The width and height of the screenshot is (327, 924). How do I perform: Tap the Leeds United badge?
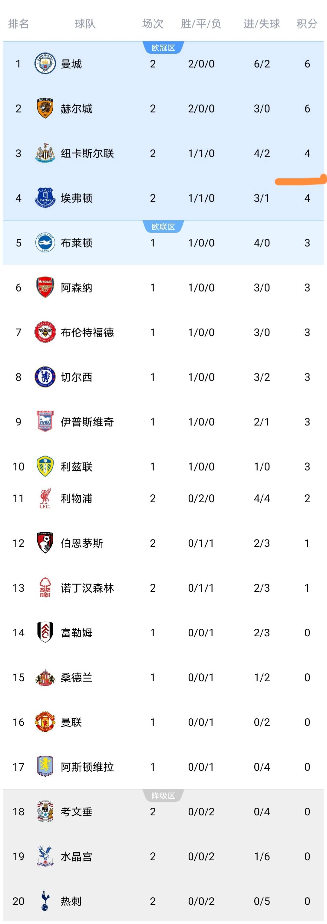45,466
